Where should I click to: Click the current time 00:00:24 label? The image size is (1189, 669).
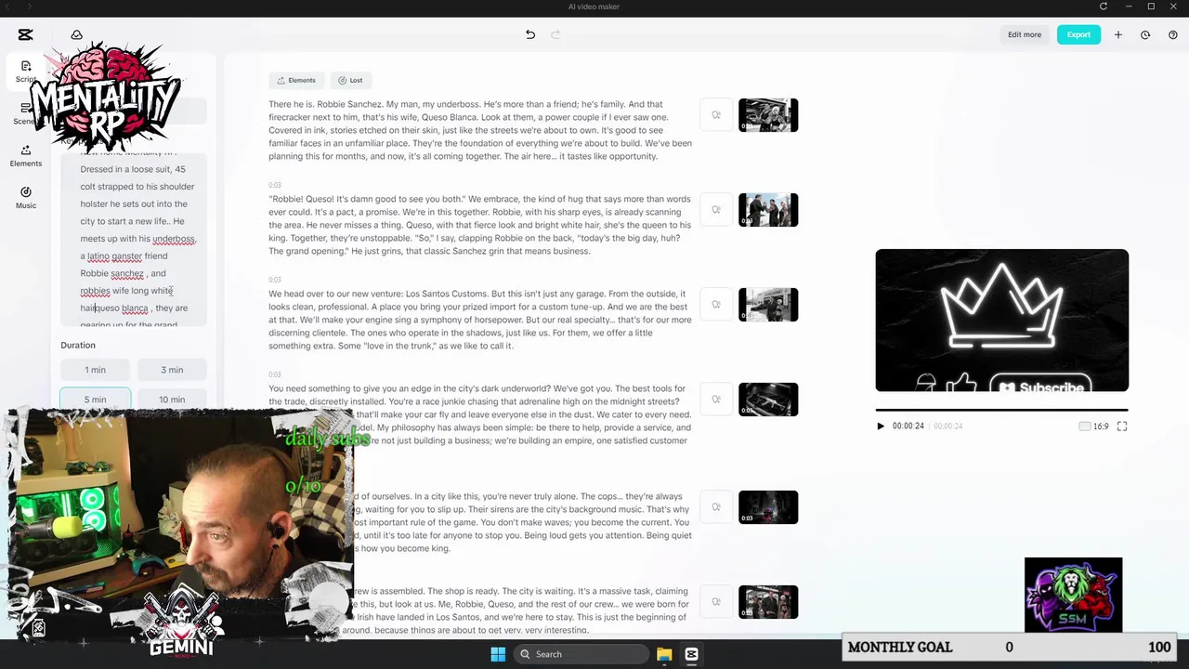908,426
